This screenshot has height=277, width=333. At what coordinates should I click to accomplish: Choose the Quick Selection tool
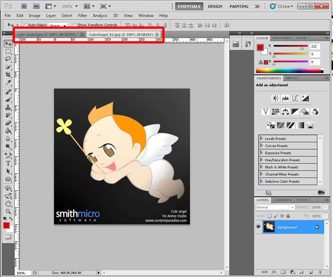click(8, 67)
